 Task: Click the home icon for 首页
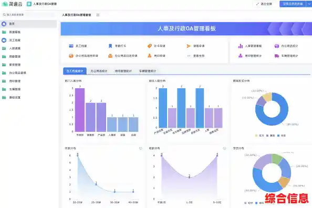(x=4, y=24)
